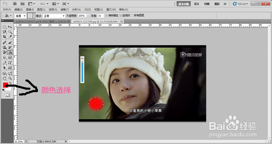The height and width of the screenshot is (144, 272).
Task: Select the Blur tool
Action: [4, 57]
